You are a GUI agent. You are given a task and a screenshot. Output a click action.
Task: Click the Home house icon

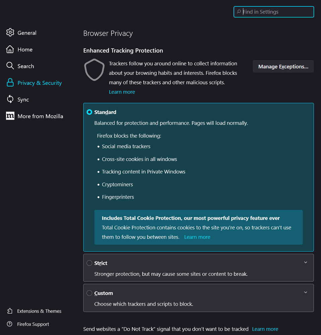pyautogui.click(x=10, y=49)
